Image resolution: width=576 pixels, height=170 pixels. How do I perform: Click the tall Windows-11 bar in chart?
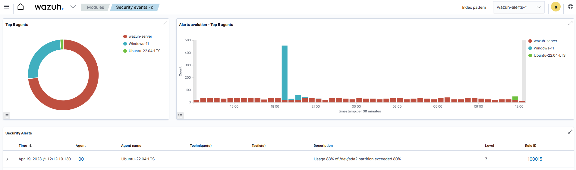pyautogui.click(x=285, y=72)
